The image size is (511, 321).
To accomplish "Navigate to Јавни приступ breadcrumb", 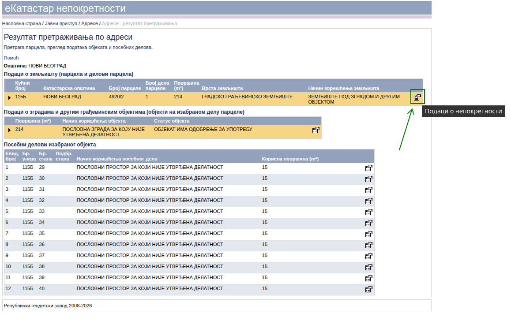I will (61, 23).
